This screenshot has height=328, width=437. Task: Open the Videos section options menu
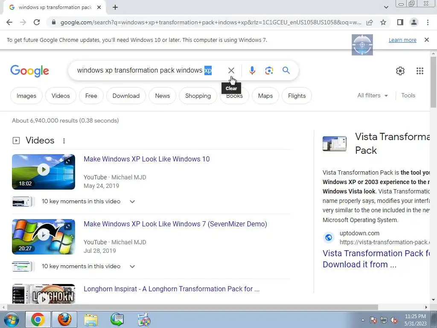tap(64, 141)
